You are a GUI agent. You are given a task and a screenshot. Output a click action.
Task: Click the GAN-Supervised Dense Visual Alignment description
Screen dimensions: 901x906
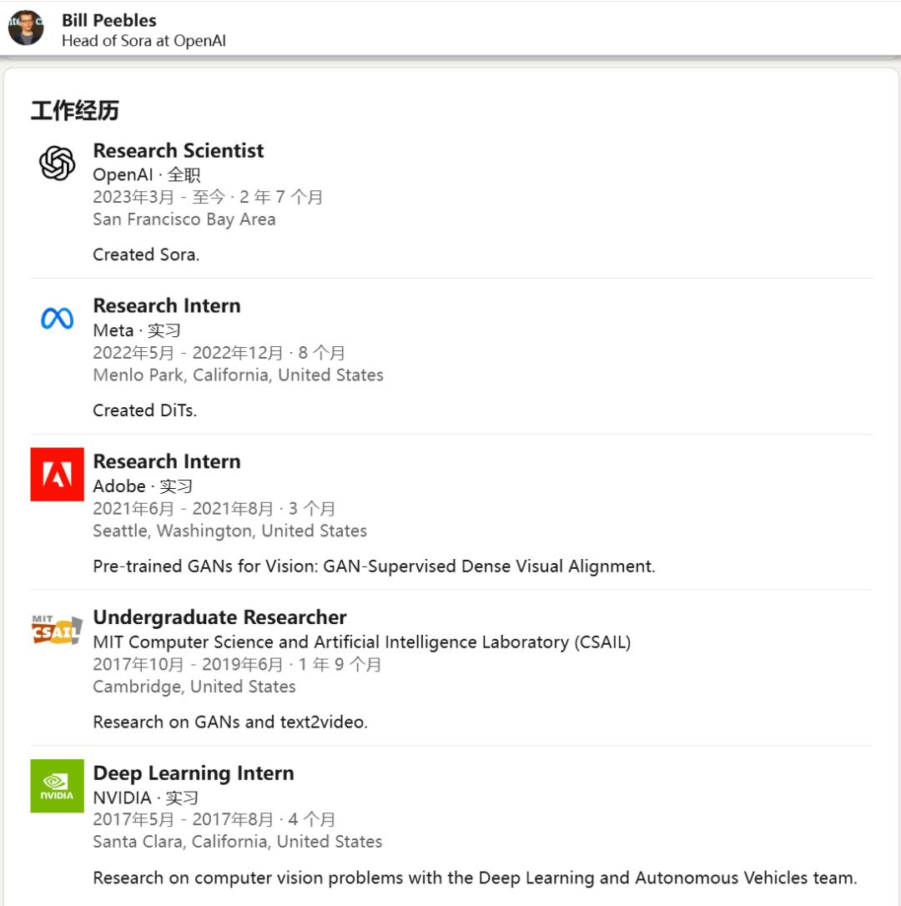pyautogui.click(x=374, y=566)
